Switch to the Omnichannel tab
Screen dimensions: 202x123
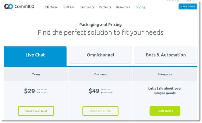click(100, 55)
